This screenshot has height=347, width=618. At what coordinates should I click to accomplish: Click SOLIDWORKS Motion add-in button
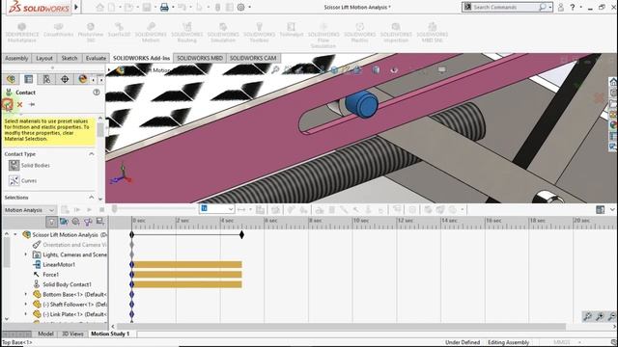point(151,32)
